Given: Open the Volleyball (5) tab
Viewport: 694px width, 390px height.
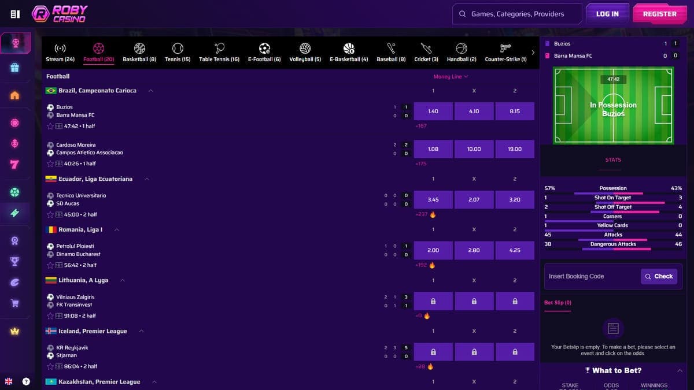Looking at the screenshot, I should [x=305, y=53].
